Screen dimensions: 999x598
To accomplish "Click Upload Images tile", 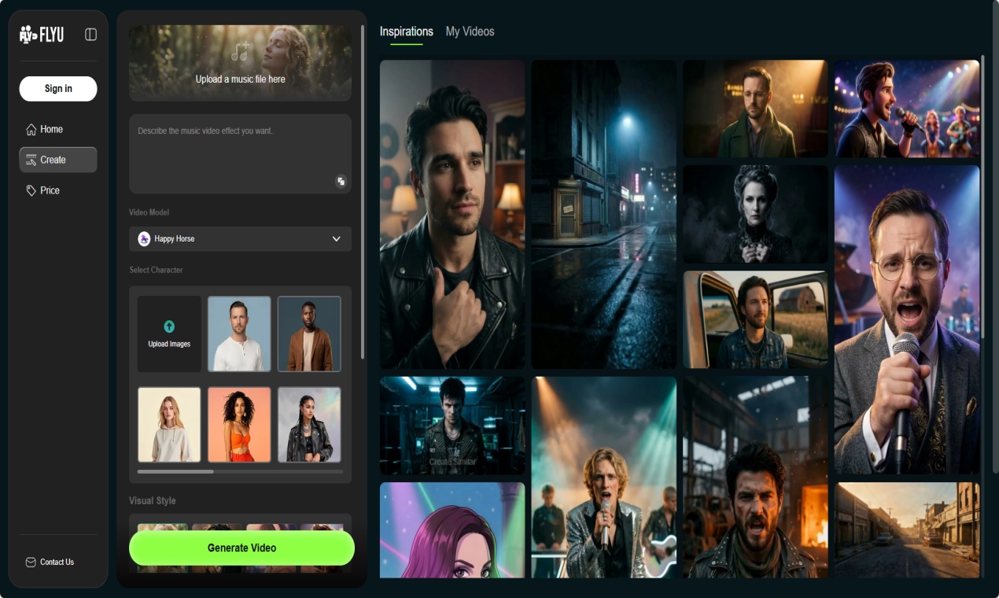I will [x=169, y=334].
